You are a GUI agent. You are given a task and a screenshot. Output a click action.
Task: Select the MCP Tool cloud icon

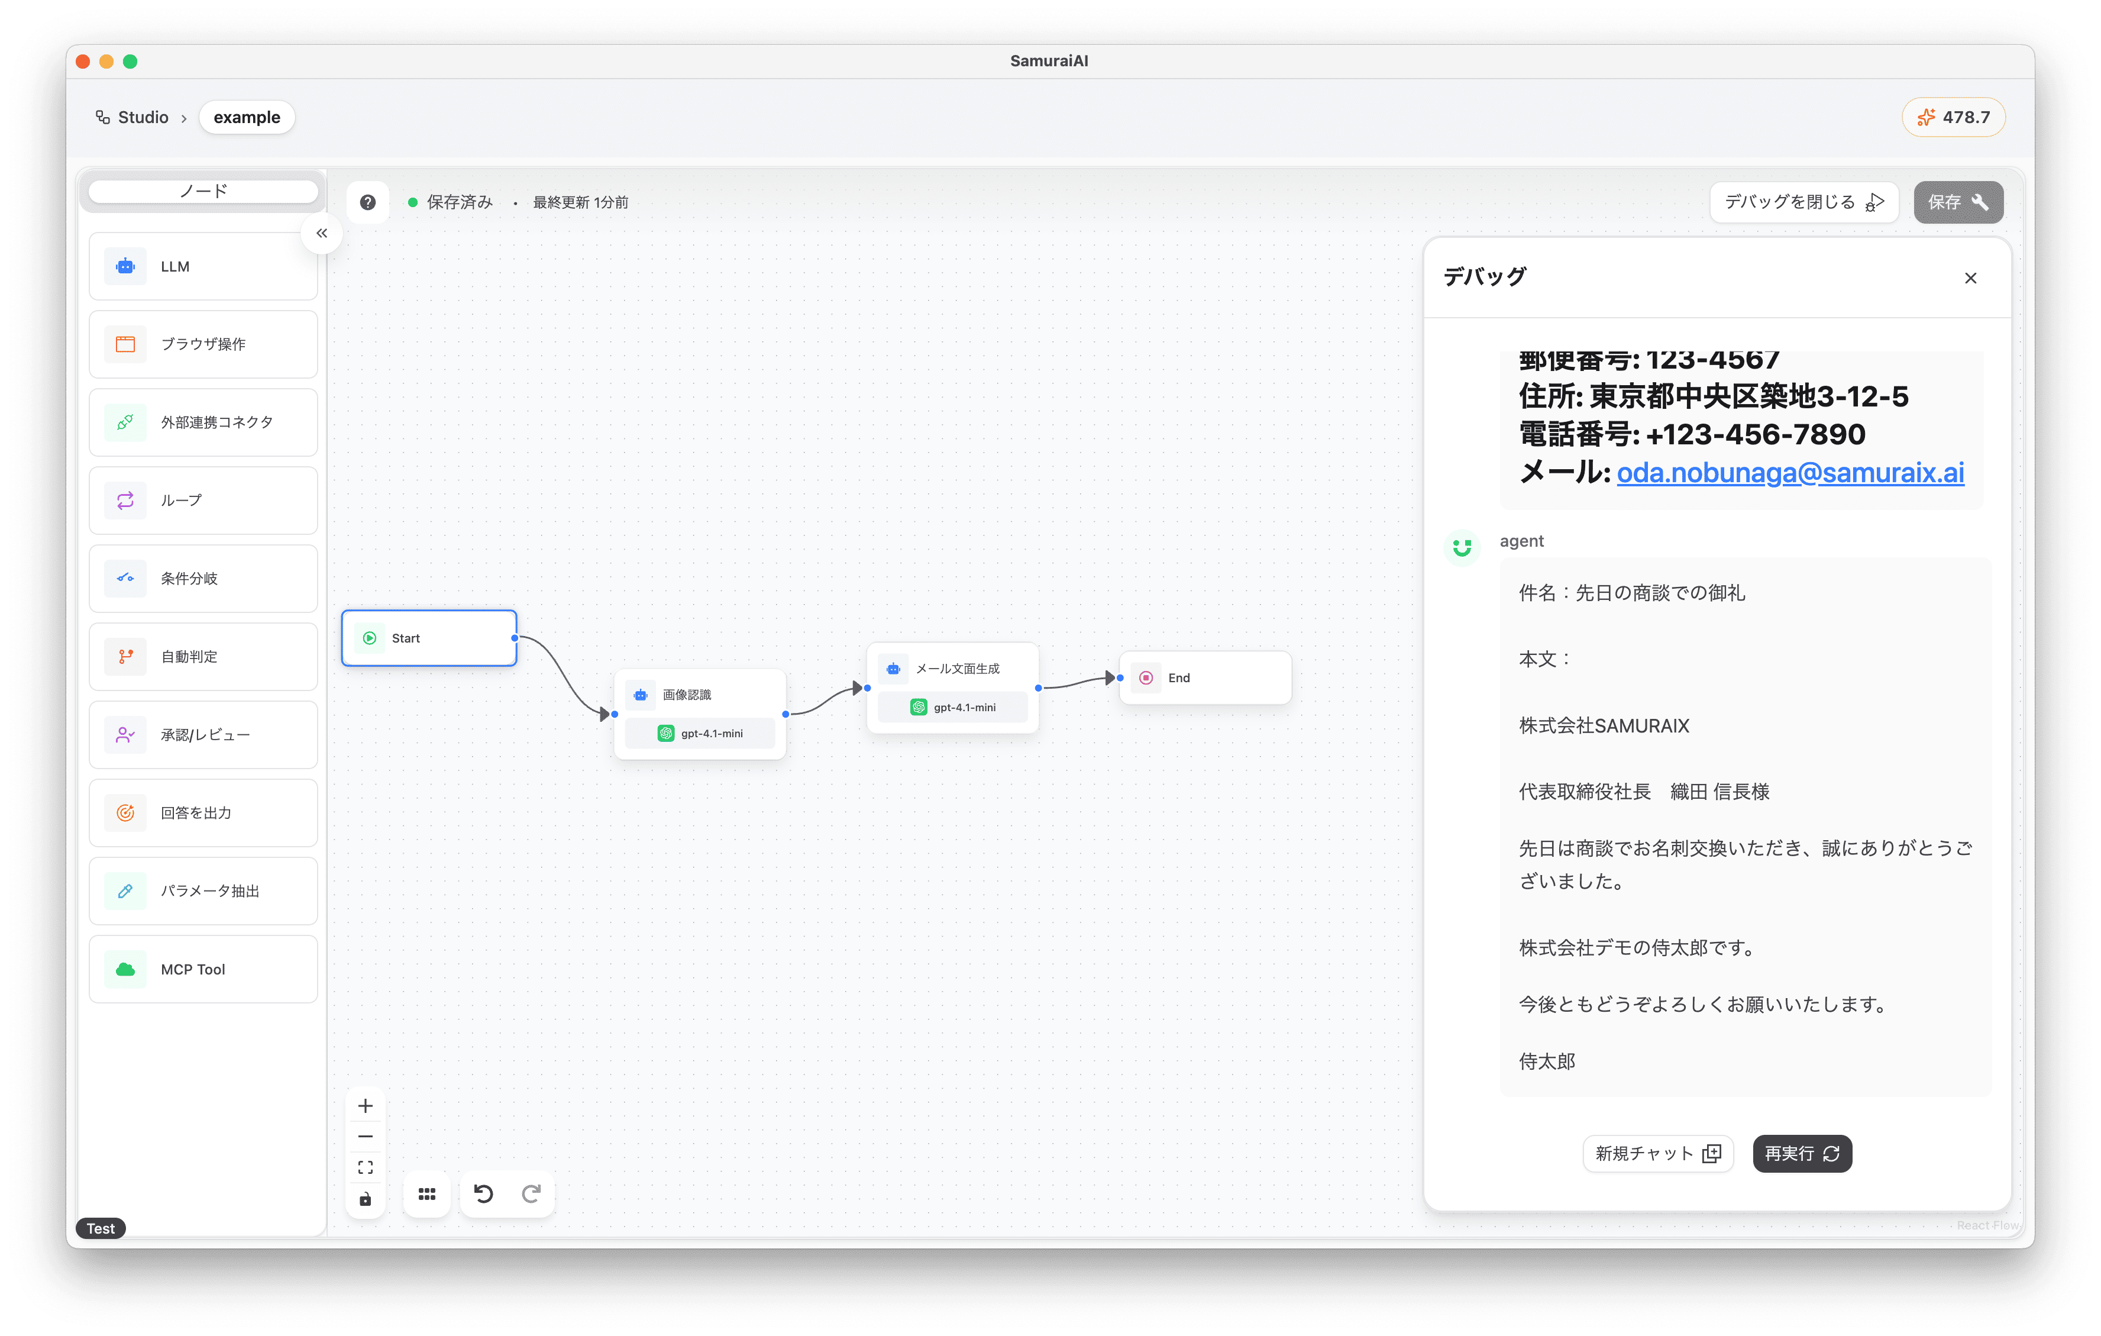125,969
